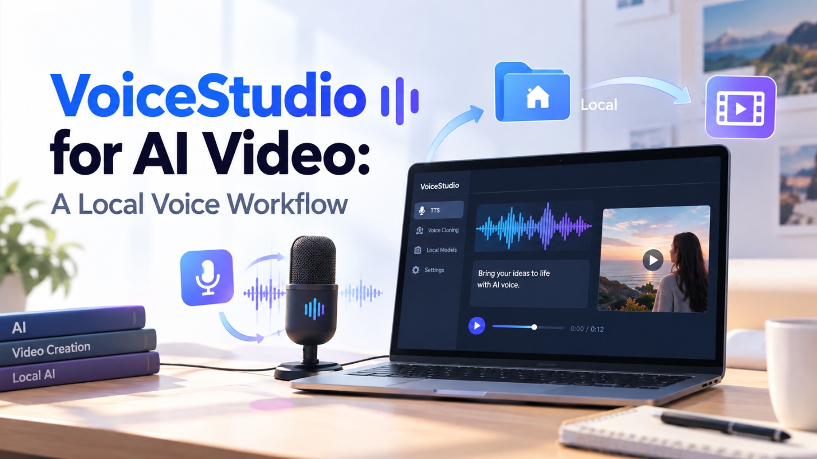The height and width of the screenshot is (459, 817).
Task: Click the VoiceStudio name in the laptop app
Action: (x=440, y=186)
